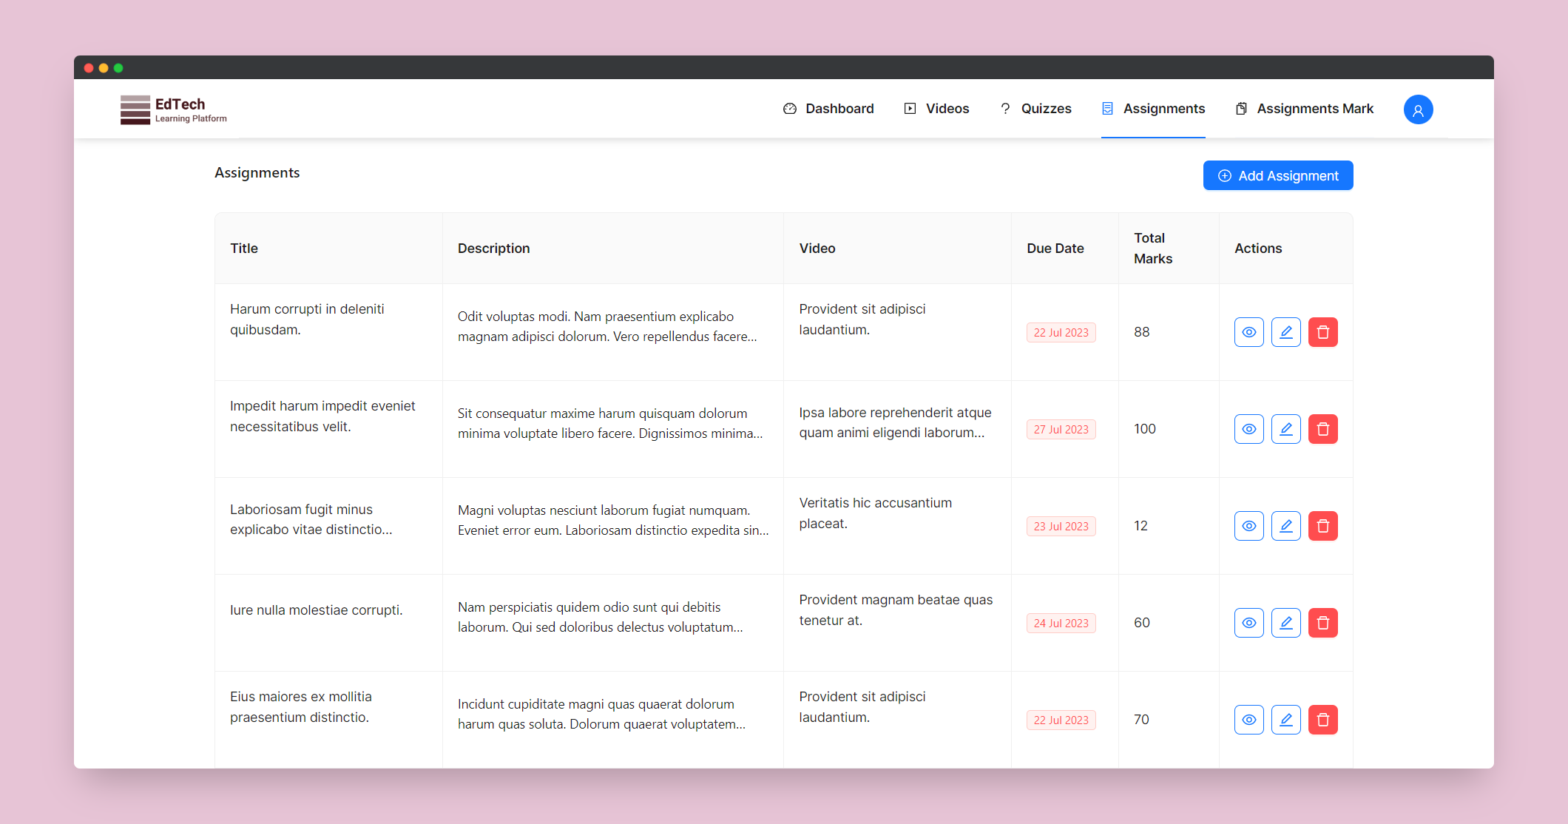The image size is (1568, 824).
Task: Click the user profile avatar icon
Action: click(x=1418, y=109)
